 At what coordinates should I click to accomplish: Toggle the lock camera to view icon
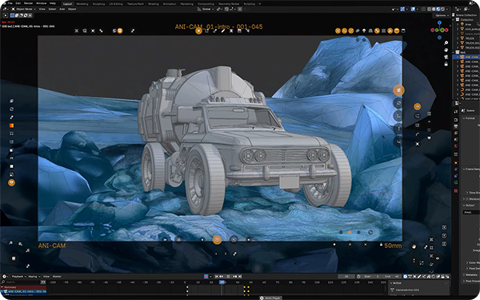(x=446, y=64)
